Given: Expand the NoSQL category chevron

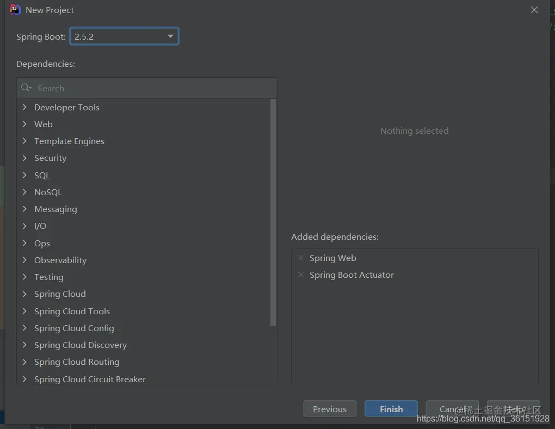Looking at the screenshot, I should [x=24, y=192].
